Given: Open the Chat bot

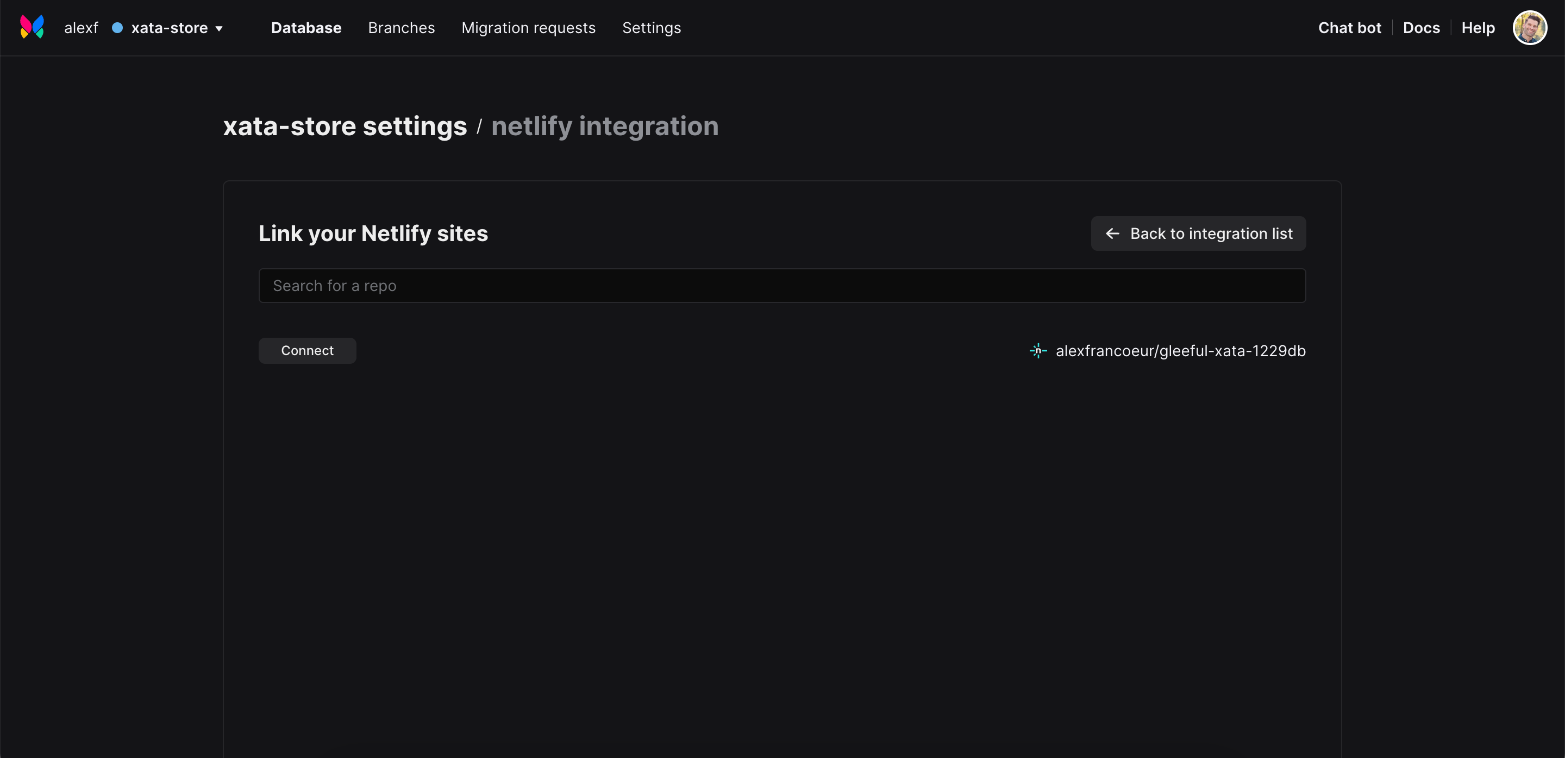Looking at the screenshot, I should click(x=1349, y=28).
